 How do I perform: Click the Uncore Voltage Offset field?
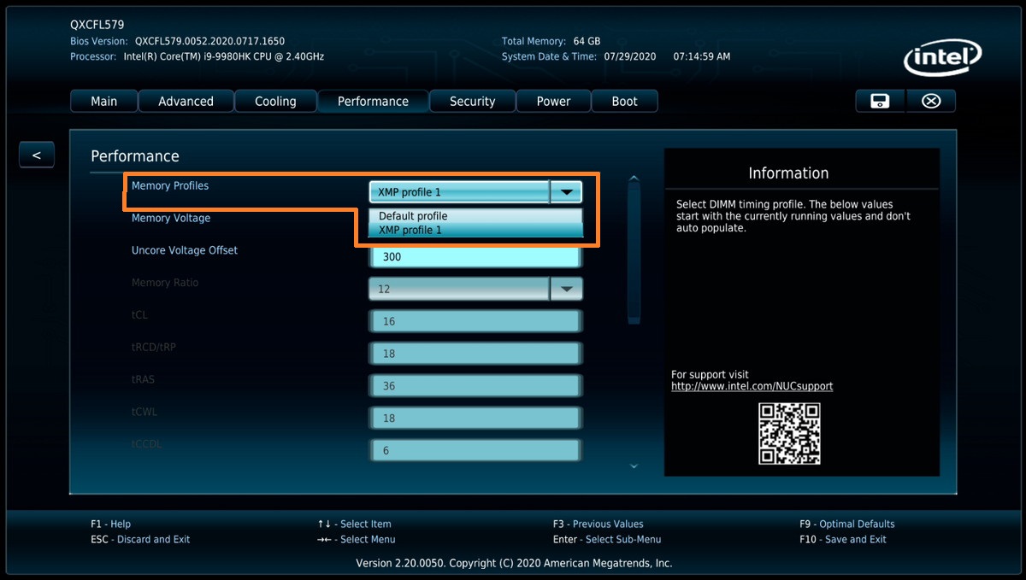point(475,256)
